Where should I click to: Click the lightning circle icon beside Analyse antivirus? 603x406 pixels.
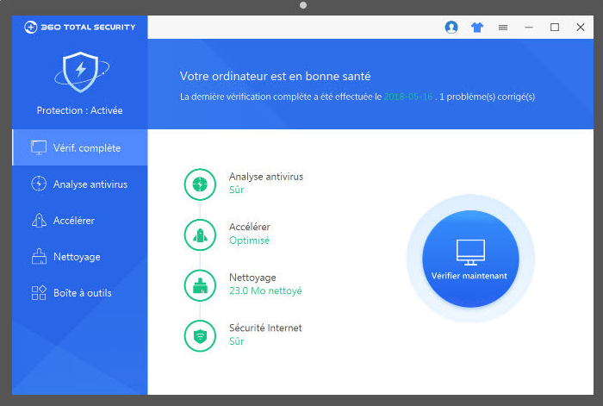point(39,184)
